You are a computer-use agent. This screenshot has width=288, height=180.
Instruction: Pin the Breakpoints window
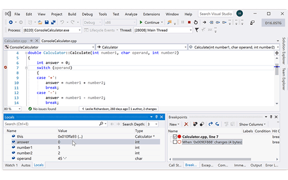click(x=271, y=117)
